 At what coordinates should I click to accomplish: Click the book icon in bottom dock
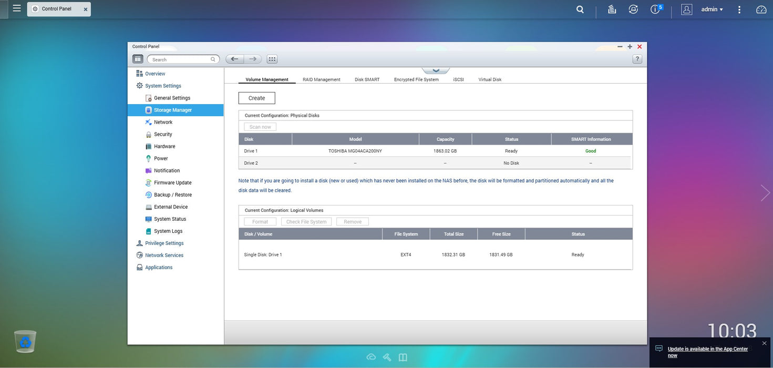tap(403, 357)
